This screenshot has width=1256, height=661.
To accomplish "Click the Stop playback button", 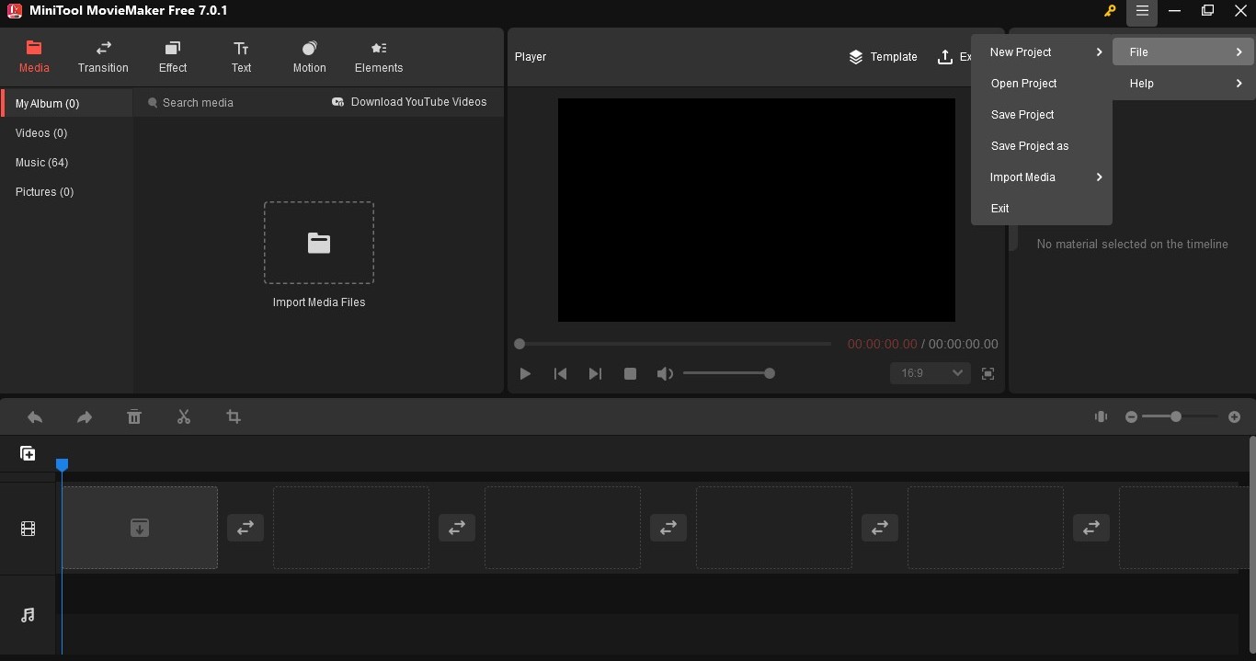I will [x=630, y=373].
